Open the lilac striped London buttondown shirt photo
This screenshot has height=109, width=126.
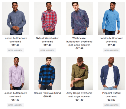[x=15, y=74]
